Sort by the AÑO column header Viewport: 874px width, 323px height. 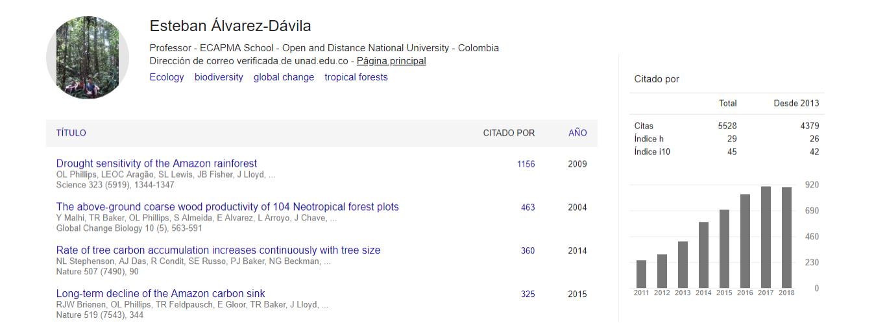577,133
